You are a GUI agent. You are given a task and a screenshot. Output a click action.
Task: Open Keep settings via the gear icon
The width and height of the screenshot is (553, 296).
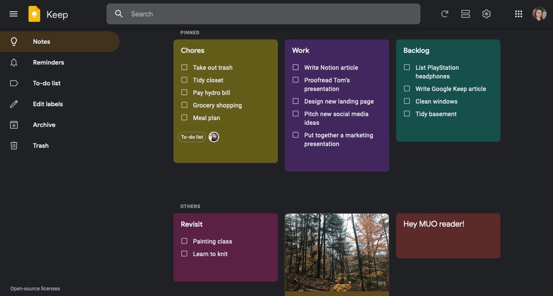coord(486,13)
